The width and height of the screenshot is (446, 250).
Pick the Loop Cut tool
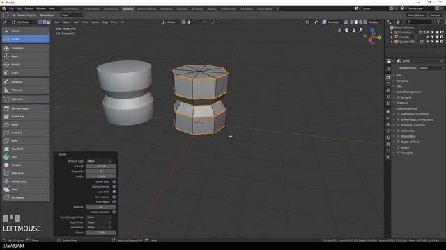coord(26,133)
